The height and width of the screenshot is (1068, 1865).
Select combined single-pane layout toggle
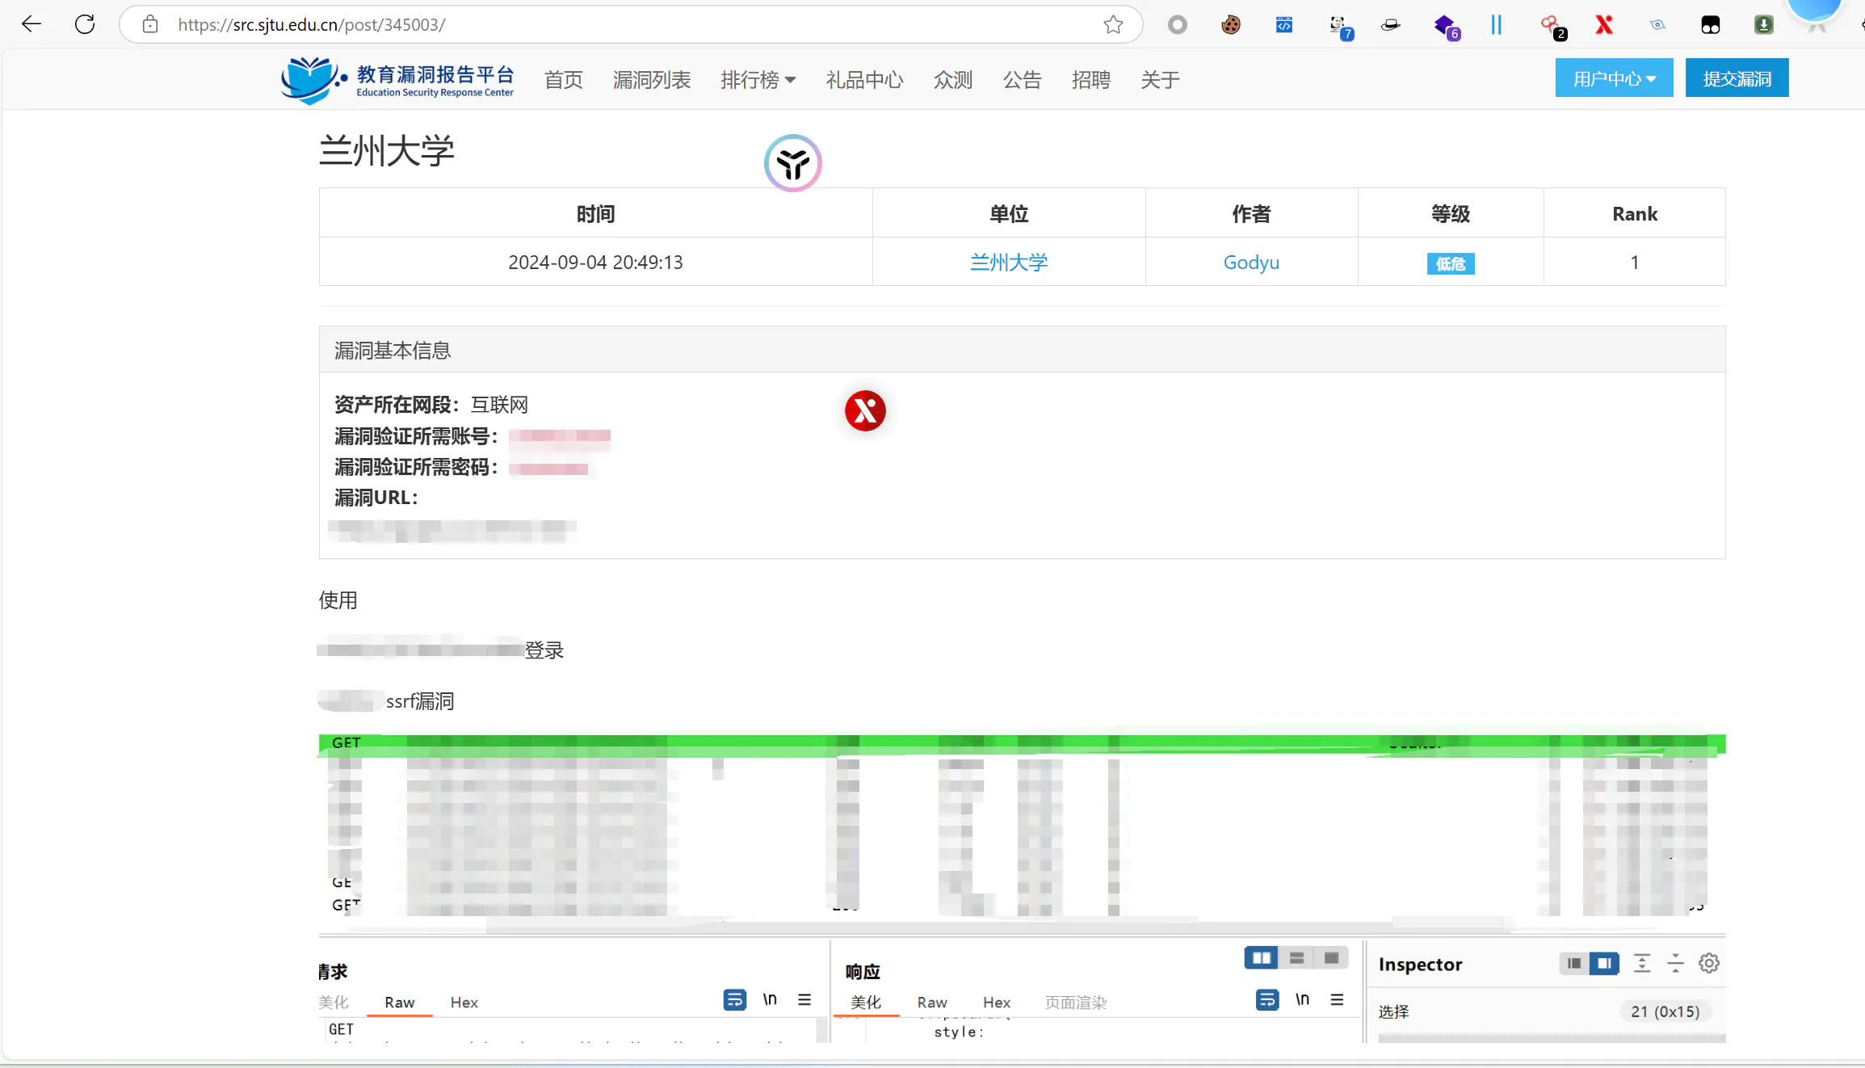click(1332, 958)
